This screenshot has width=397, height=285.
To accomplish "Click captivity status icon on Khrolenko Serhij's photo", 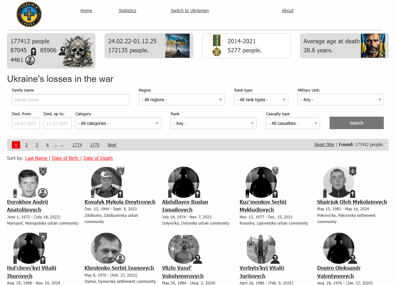I will (x=121, y=259).
